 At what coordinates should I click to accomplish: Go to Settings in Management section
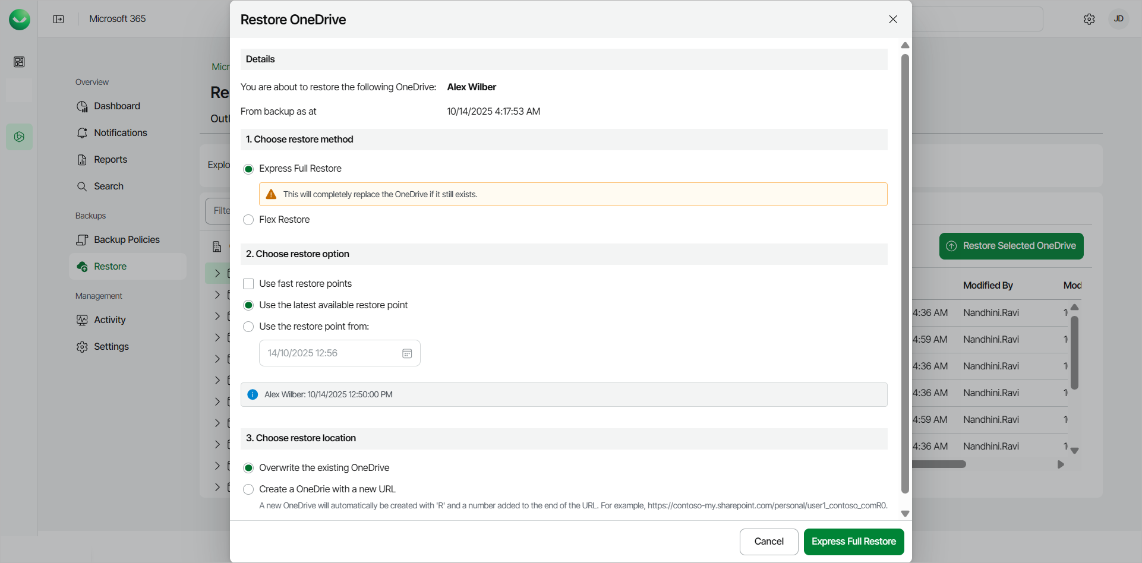coord(111,347)
